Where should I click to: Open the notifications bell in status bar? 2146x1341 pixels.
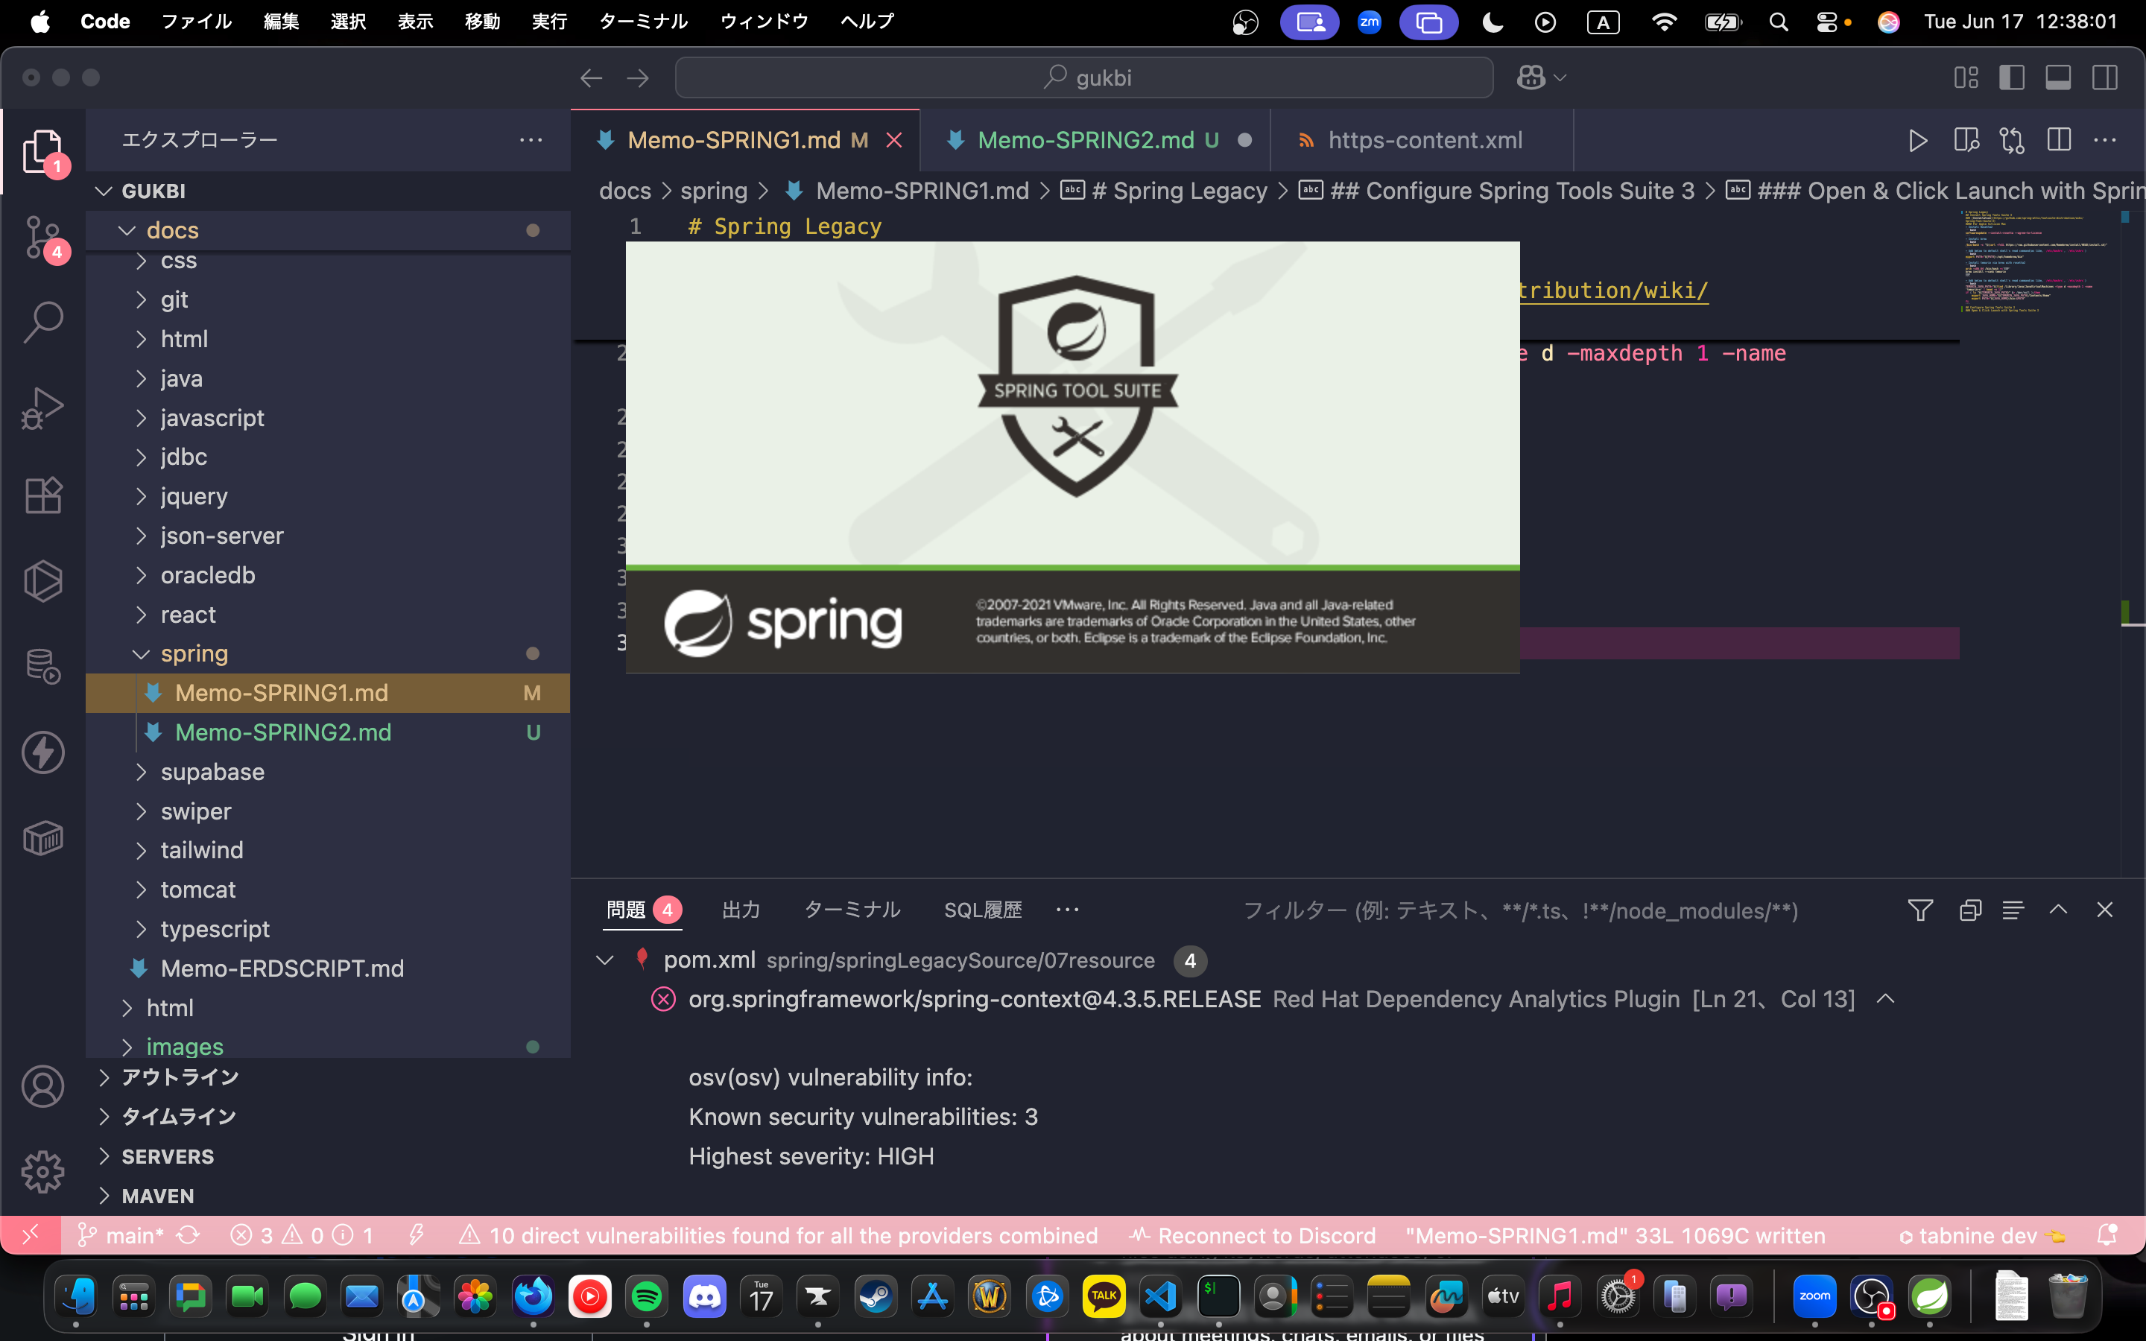(x=2107, y=1235)
